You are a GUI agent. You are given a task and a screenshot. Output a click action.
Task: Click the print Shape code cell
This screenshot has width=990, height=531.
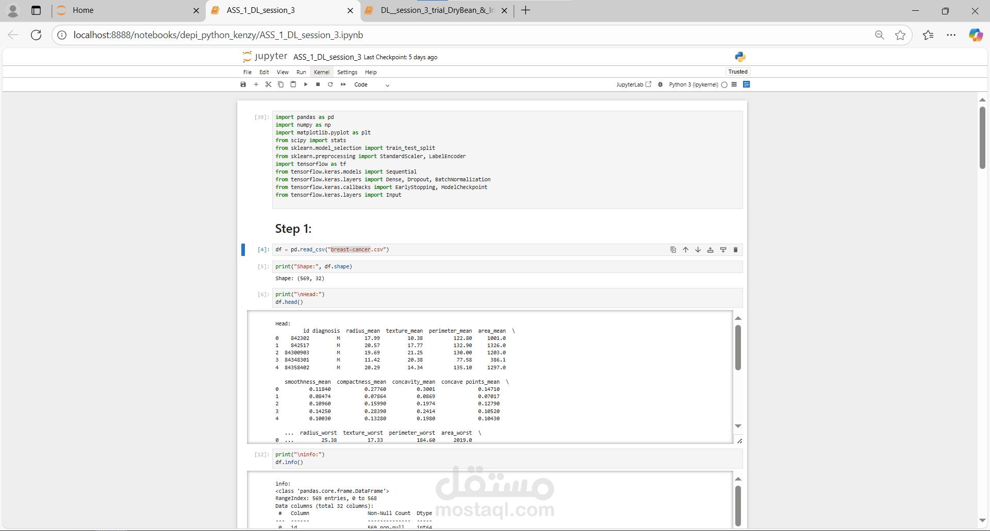[x=507, y=267]
